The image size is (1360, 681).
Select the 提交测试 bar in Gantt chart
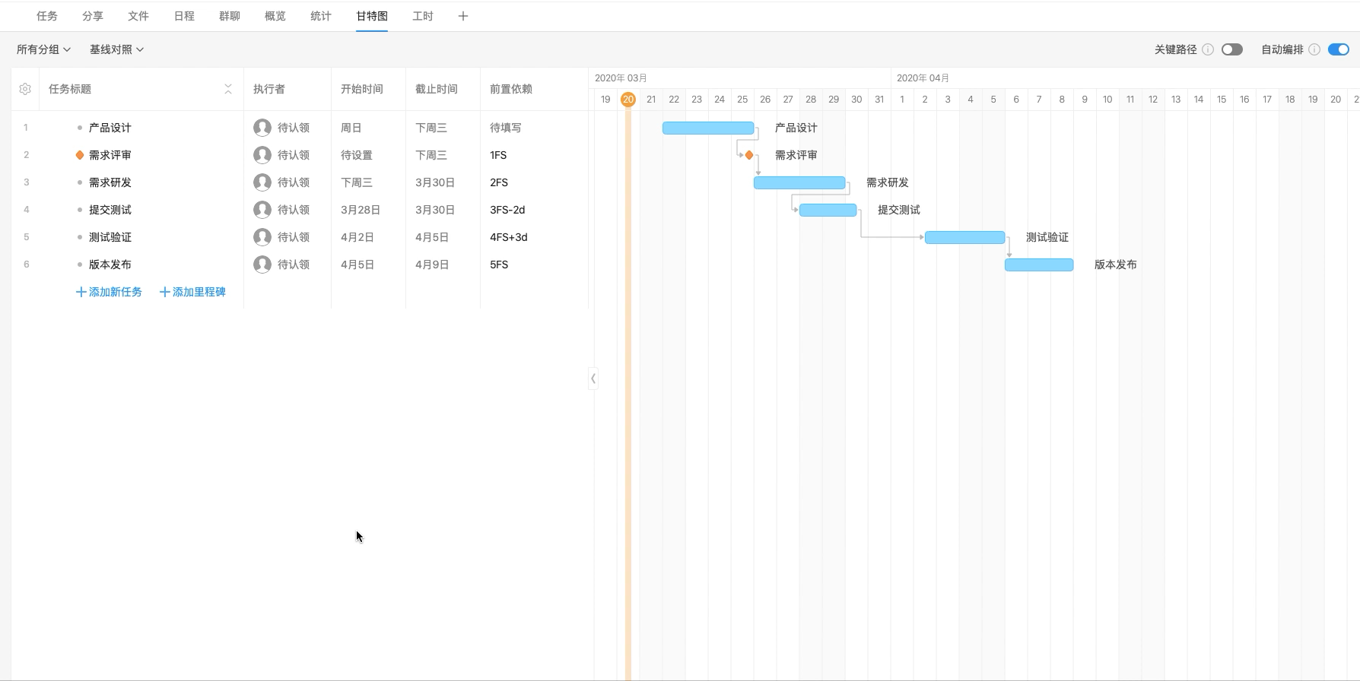(x=828, y=210)
